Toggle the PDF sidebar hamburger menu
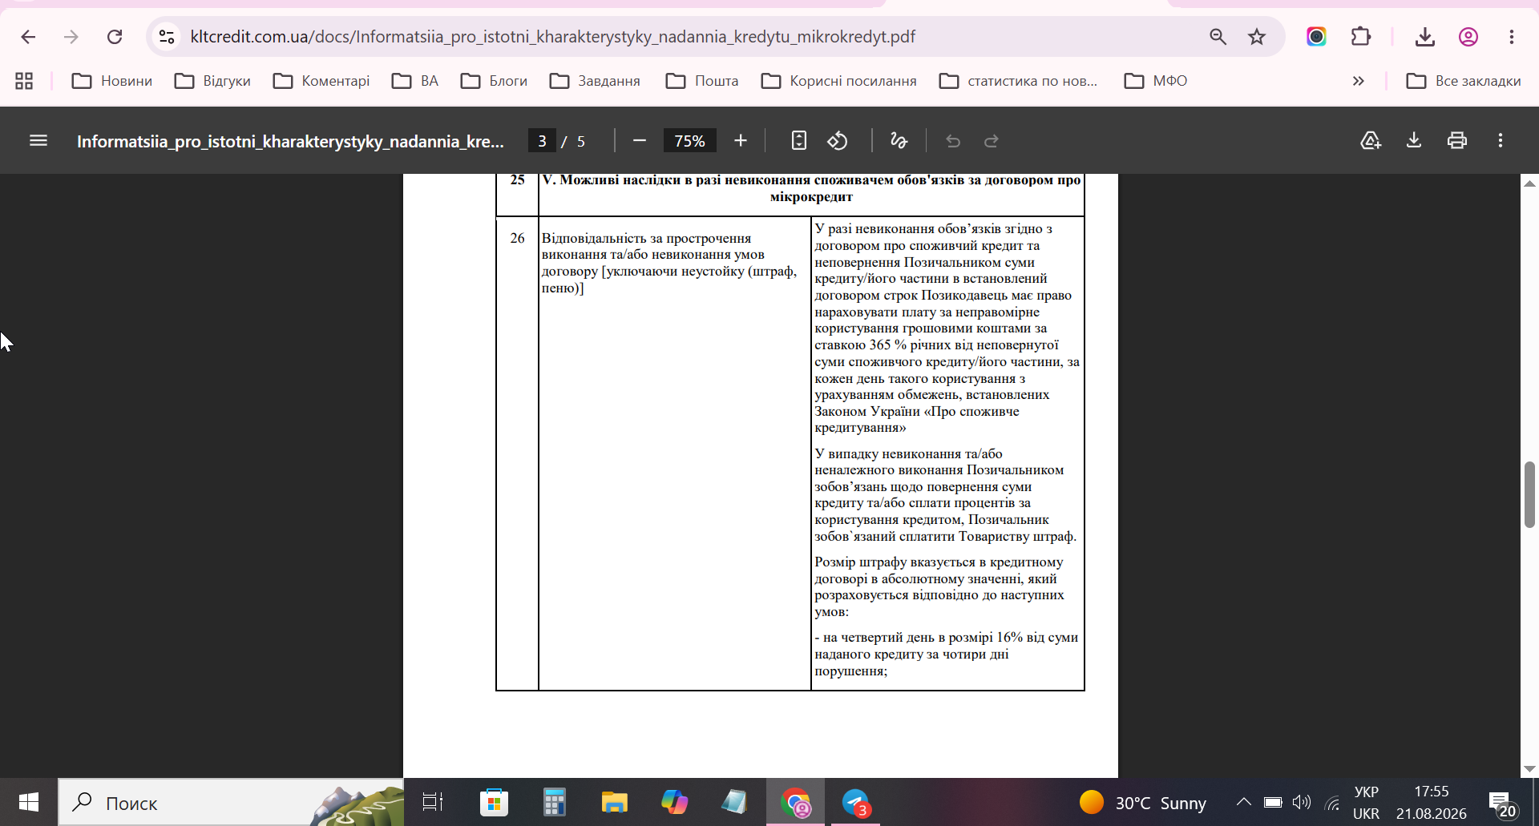 (38, 141)
